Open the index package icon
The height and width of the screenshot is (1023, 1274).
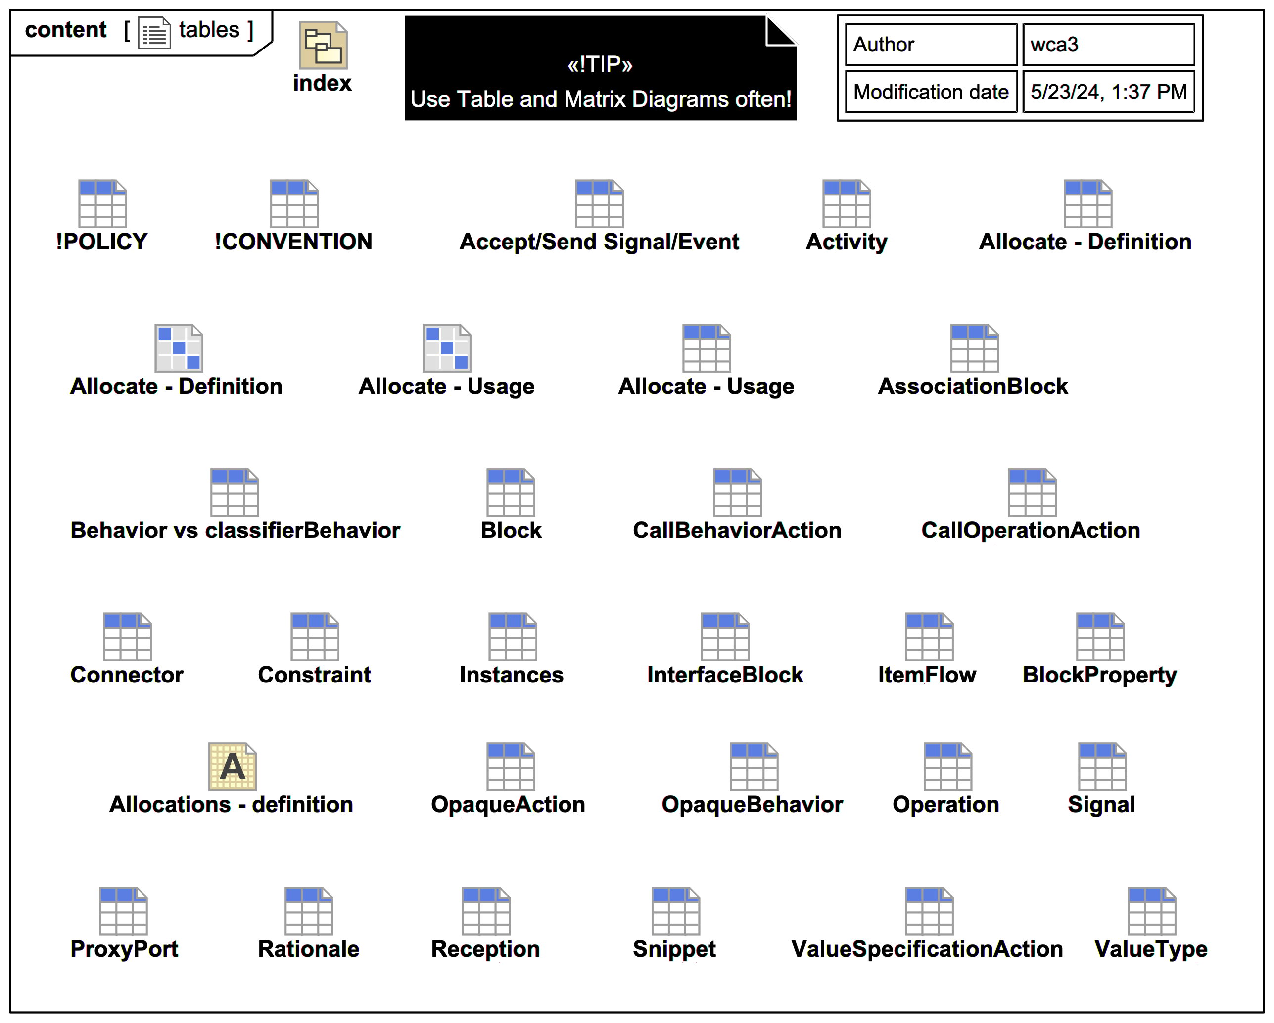pos(323,46)
